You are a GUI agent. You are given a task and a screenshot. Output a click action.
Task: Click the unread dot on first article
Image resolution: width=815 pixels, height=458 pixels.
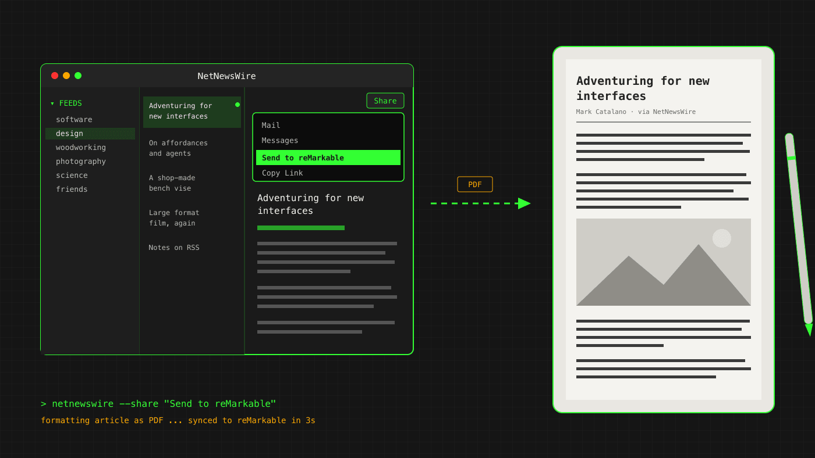(238, 105)
